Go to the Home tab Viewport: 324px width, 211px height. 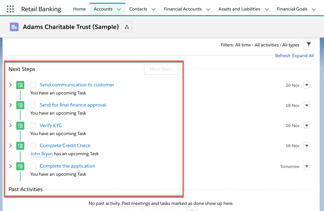pyautogui.click(x=79, y=9)
